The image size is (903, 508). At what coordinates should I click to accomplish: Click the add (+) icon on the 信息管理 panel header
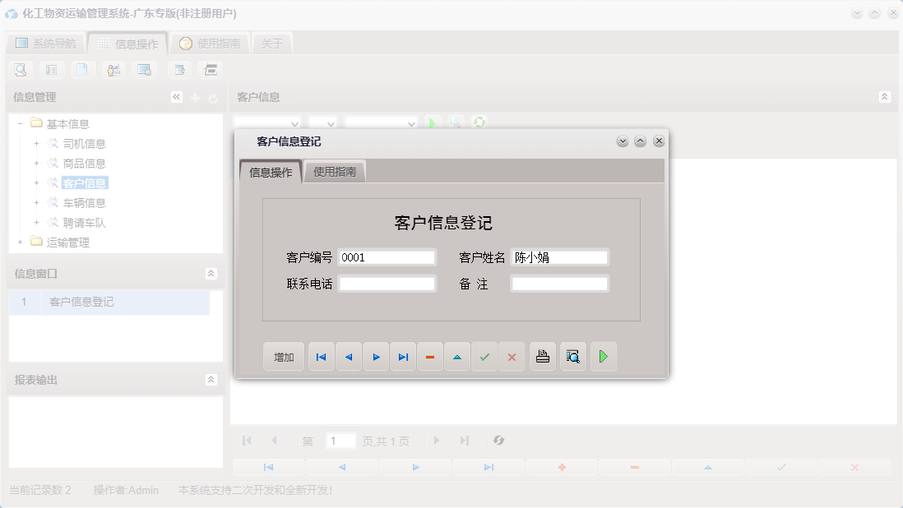(x=194, y=96)
